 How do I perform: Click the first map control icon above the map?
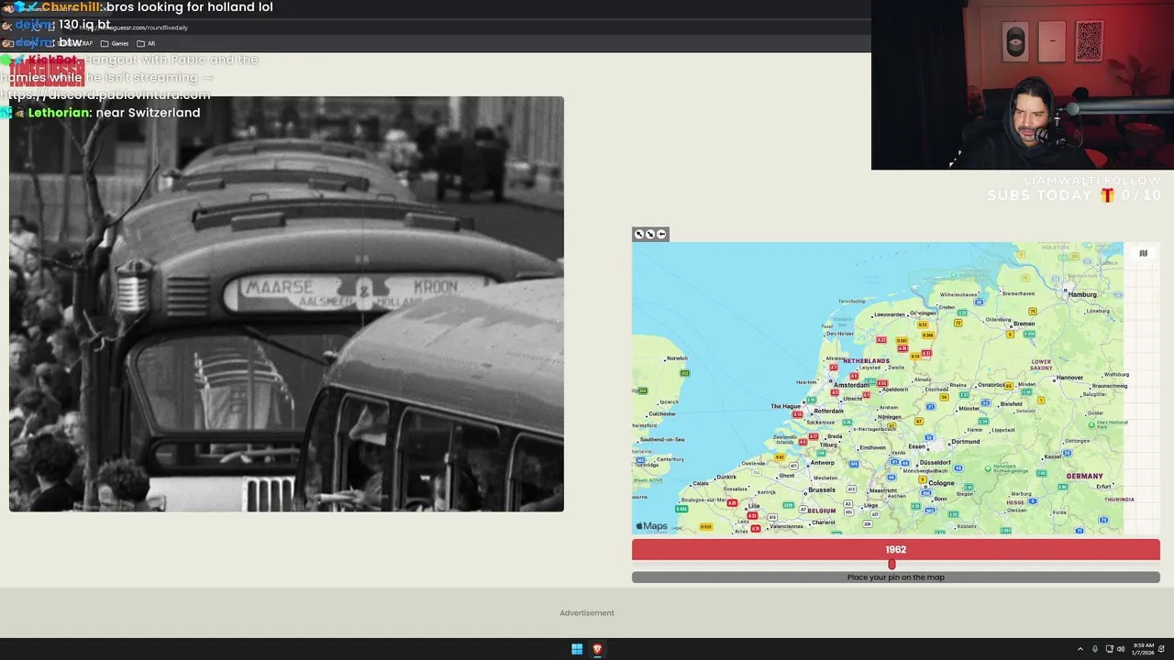(639, 234)
